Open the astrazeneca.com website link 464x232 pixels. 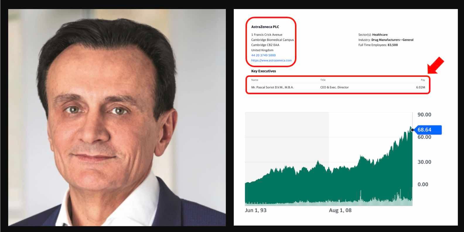click(271, 60)
